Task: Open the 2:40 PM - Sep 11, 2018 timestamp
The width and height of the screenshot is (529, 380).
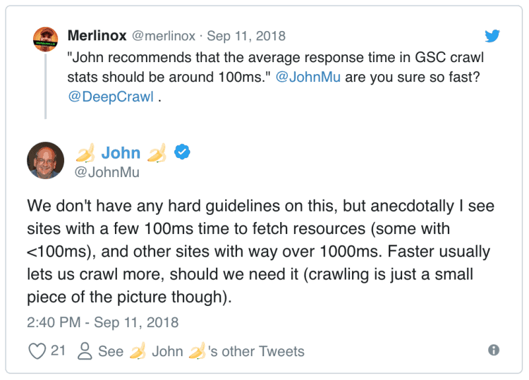Action: point(103,323)
